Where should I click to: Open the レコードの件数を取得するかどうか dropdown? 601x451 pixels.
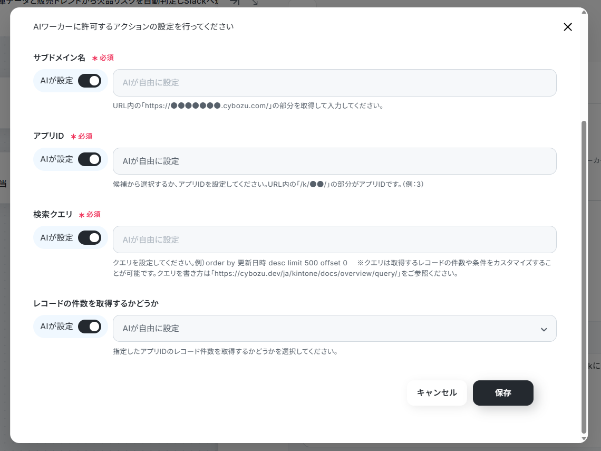click(335, 328)
